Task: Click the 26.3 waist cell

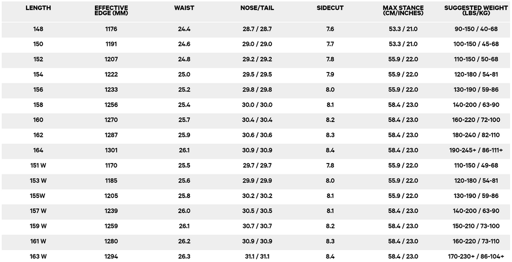Action: (184, 256)
